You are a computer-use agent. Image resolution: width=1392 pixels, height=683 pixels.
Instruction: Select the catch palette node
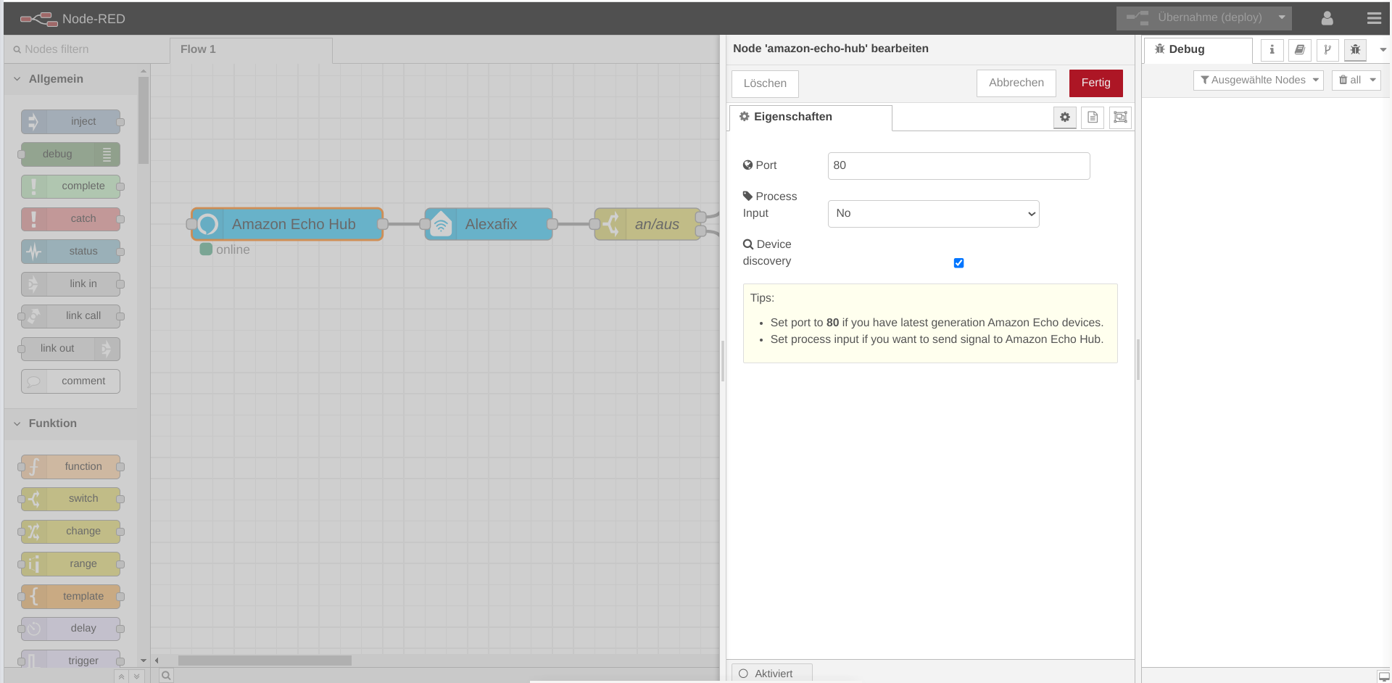point(70,219)
